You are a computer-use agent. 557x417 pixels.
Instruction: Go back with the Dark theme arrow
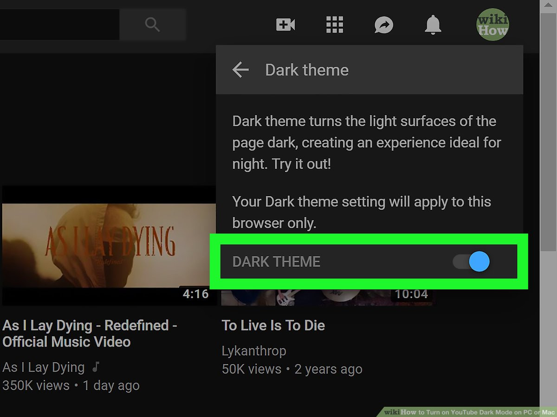tap(240, 70)
